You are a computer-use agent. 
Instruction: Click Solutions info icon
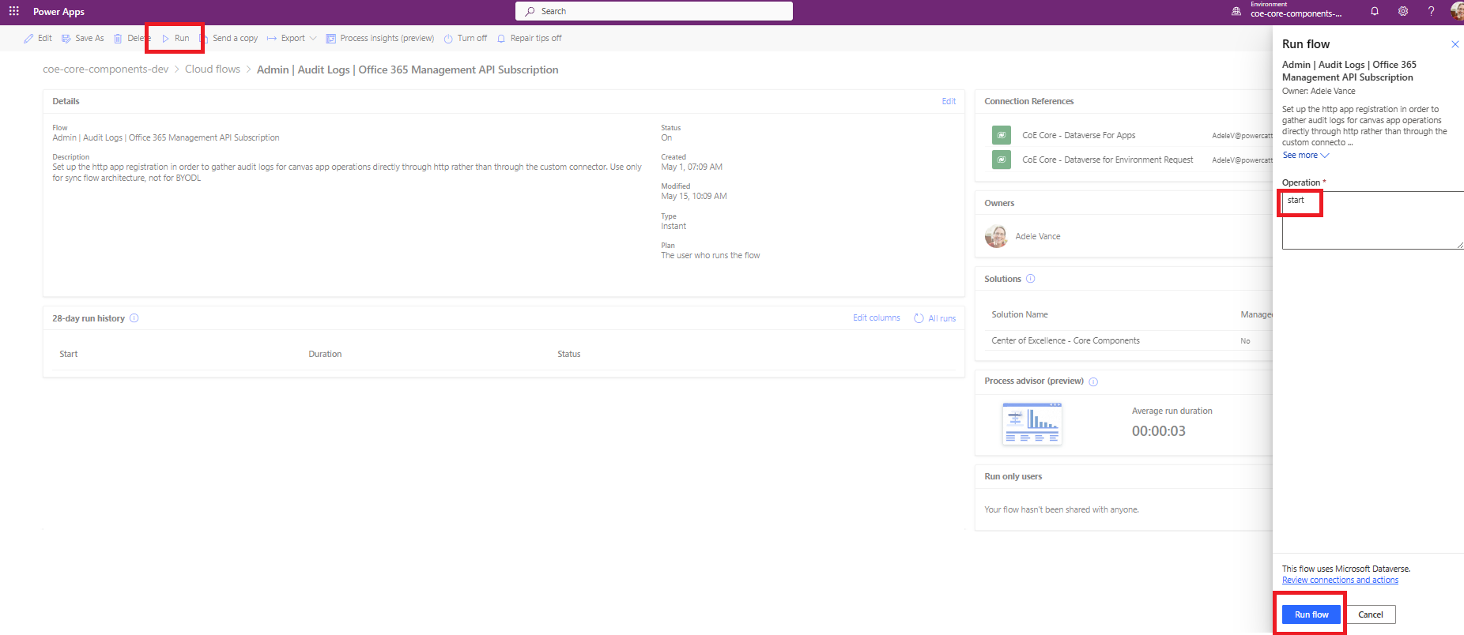pos(1030,279)
